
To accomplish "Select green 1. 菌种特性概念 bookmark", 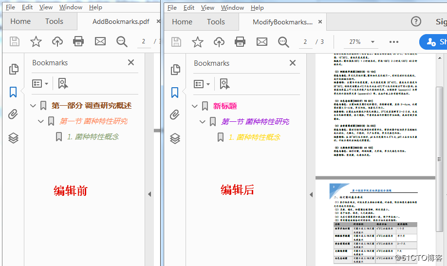I will [x=93, y=137].
